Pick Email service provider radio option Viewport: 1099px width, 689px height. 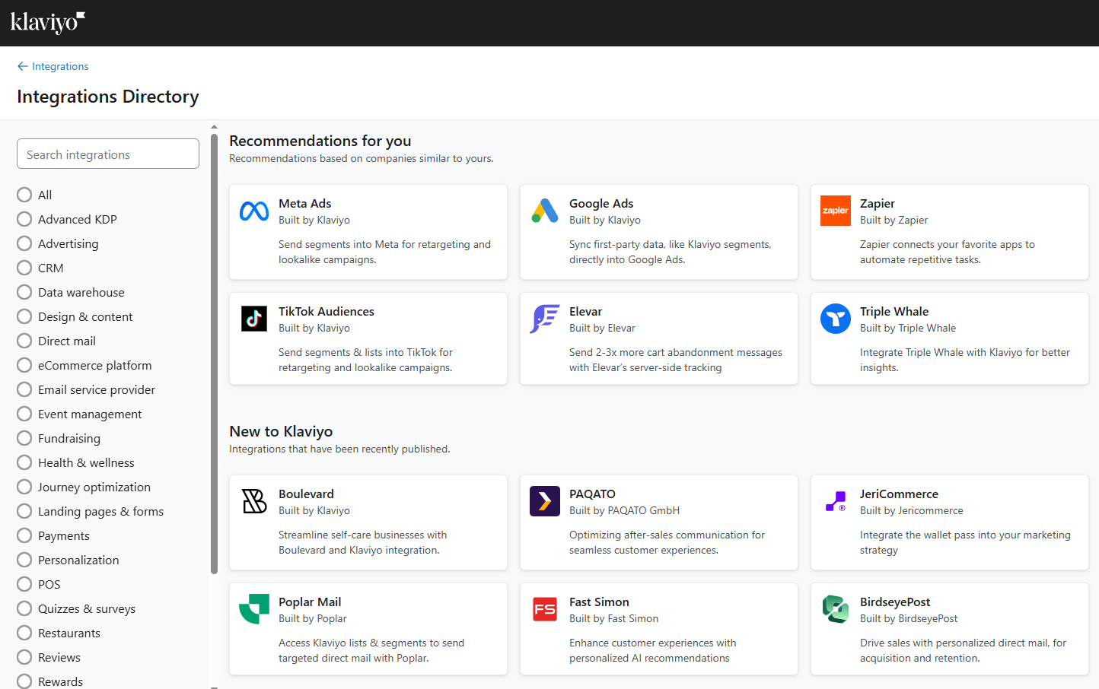pos(24,389)
